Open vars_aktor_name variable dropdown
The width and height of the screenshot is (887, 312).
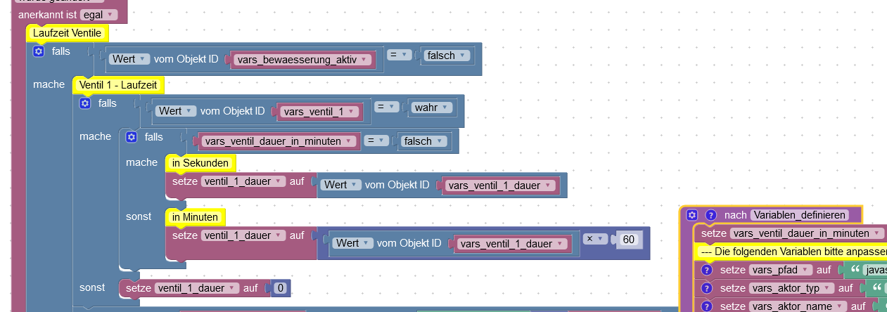(x=796, y=306)
